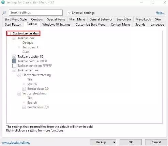Image resolution: width=168 pixels, height=146 pixels.
Task: Click icon beside Border sizes under Horizontal stretching
Action: click(x=24, y=89)
